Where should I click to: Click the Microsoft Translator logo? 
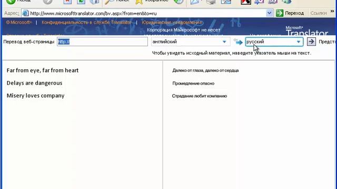306,31
